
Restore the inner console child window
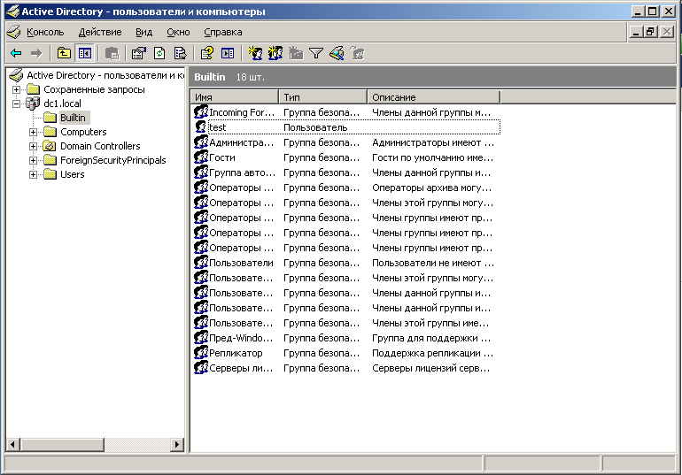[651, 32]
